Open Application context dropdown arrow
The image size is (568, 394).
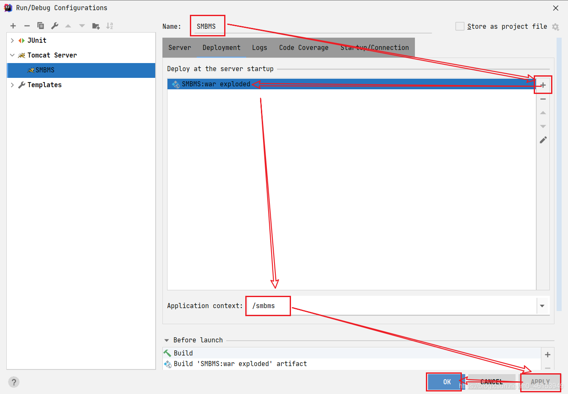point(542,306)
